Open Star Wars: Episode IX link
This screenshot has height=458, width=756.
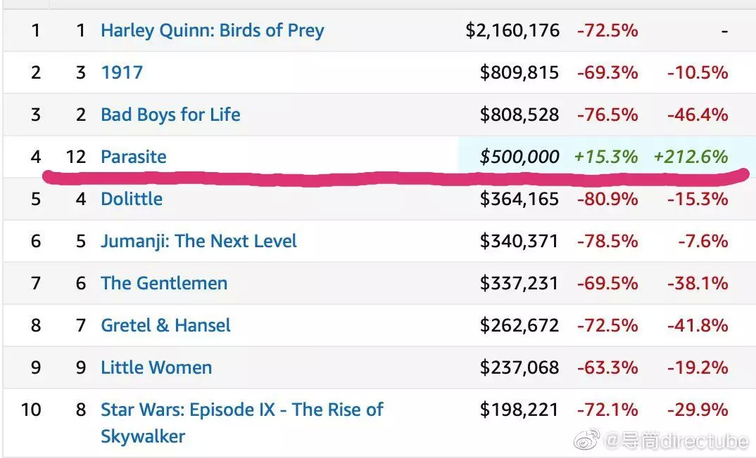point(241,410)
